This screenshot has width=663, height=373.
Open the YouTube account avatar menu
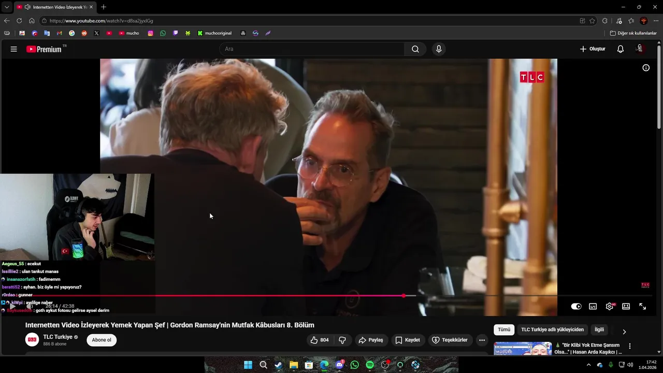point(640,49)
